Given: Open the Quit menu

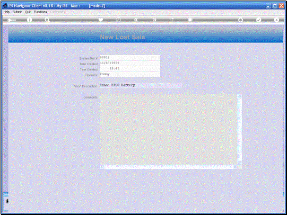Looking at the screenshot, I should (28, 12).
